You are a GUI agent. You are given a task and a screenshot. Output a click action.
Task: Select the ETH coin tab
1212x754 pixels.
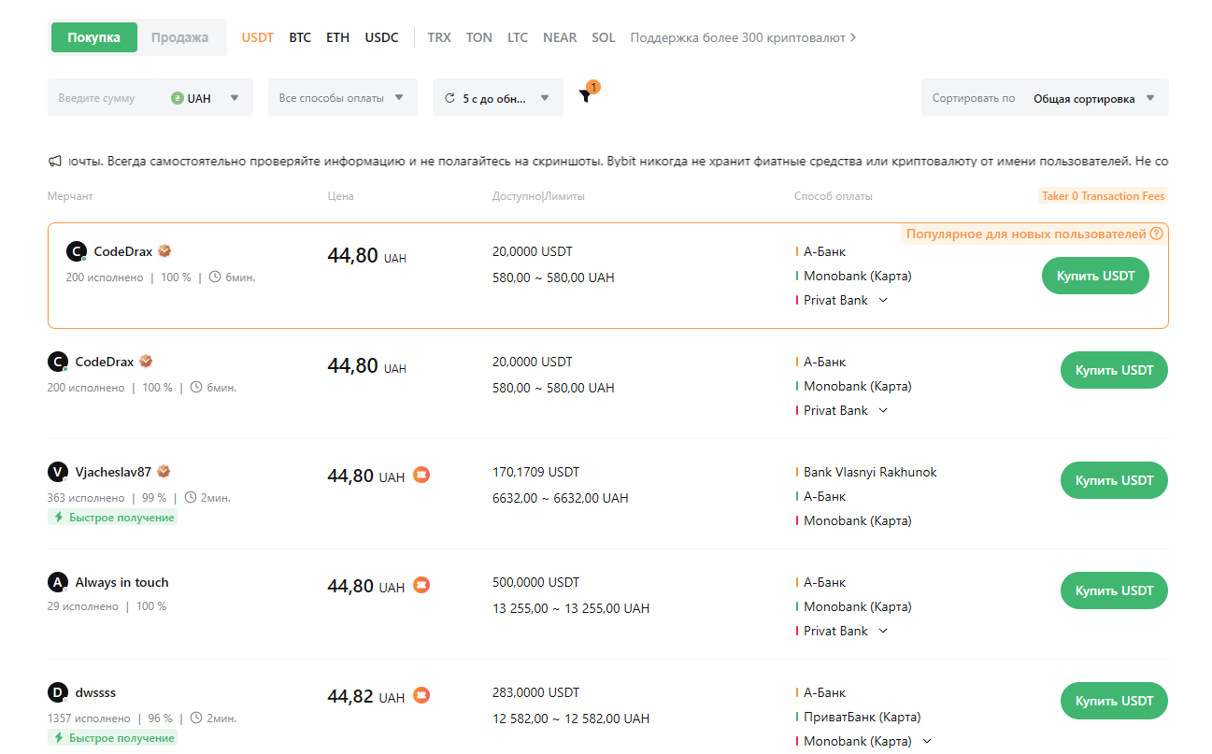coord(338,37)
